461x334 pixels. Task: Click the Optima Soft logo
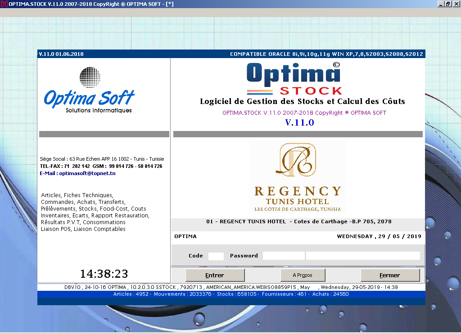(90, 90)
